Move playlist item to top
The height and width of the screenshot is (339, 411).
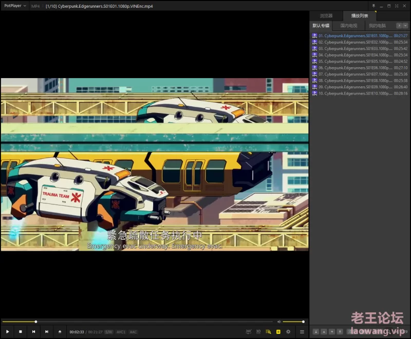click(x=316, y=332)
